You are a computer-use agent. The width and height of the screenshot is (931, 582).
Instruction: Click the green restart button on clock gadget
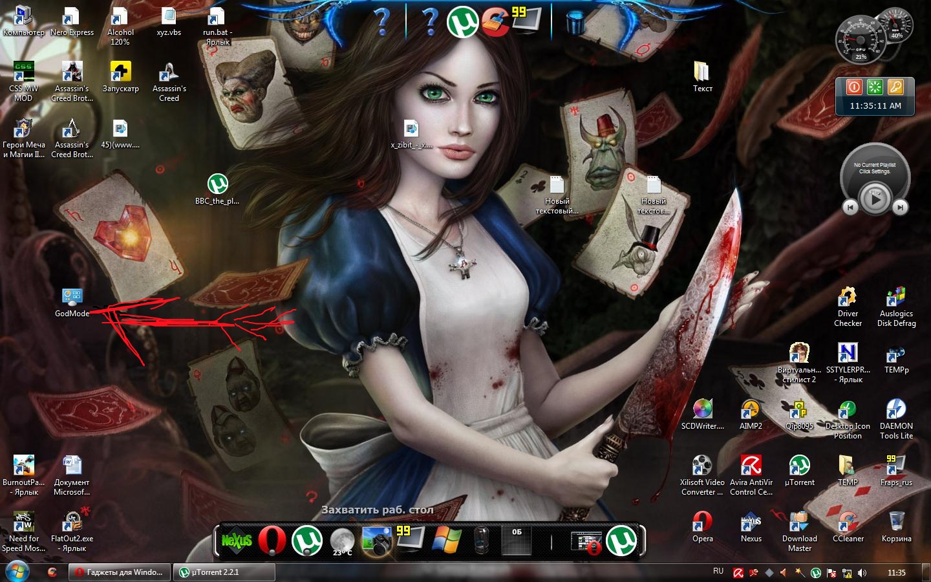(x=875, y=87)
